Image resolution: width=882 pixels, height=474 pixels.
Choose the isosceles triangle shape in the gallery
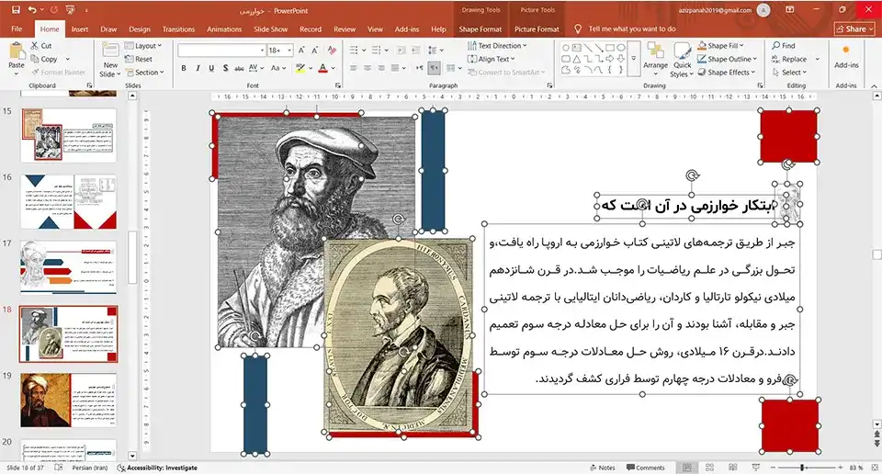577,59
